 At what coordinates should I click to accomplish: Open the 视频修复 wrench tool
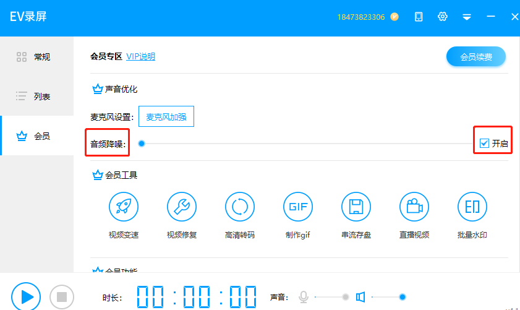tap(182, 207)
